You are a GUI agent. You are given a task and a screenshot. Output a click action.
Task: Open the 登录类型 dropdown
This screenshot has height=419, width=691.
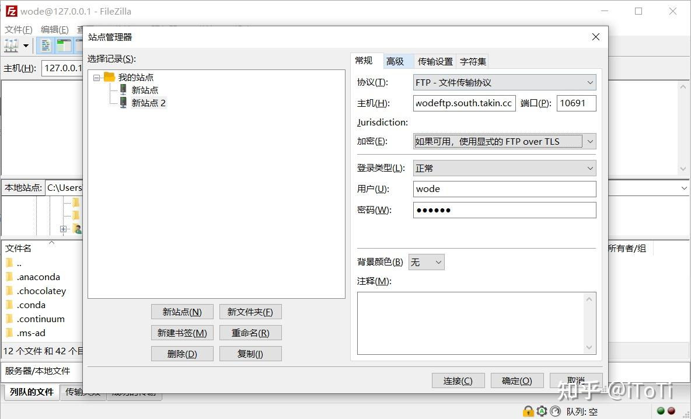[505, 168]
